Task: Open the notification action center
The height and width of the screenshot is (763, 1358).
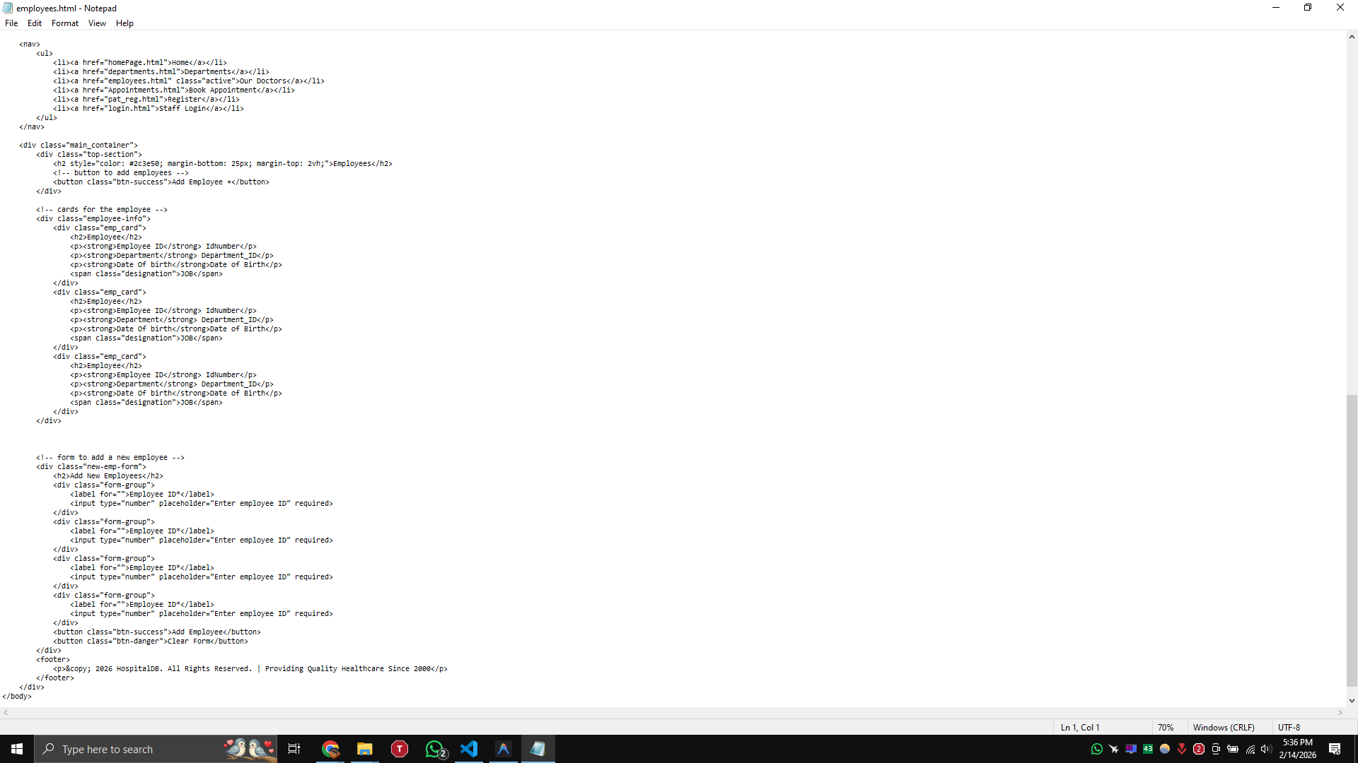Action: pos(1335,749)
